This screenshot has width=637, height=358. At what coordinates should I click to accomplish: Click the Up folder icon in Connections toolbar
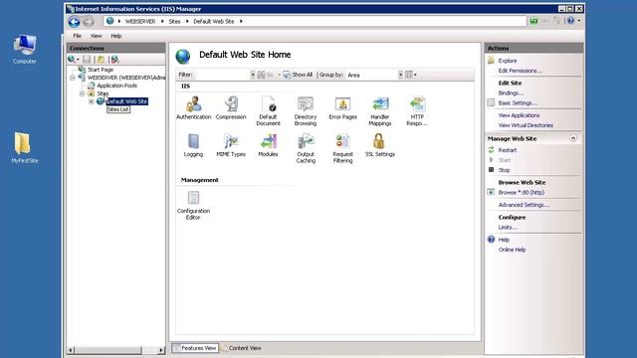[101, 60]
